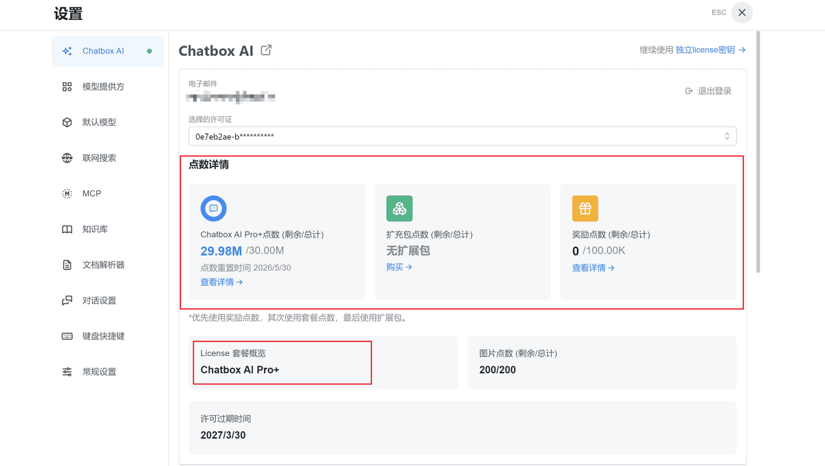Open the MCP settings tab

107,194
